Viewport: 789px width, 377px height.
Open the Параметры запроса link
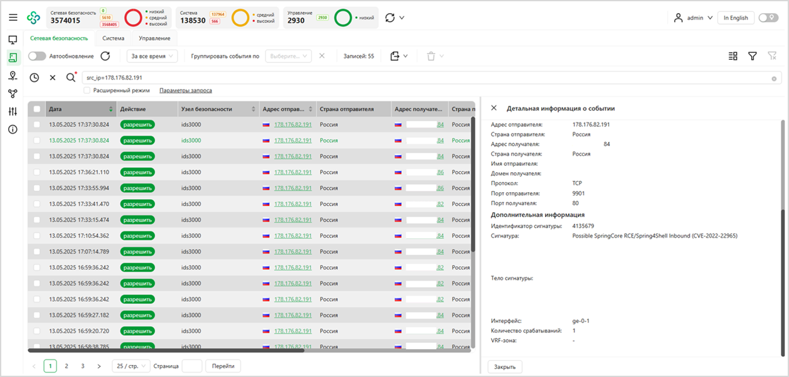pos(185,91)
